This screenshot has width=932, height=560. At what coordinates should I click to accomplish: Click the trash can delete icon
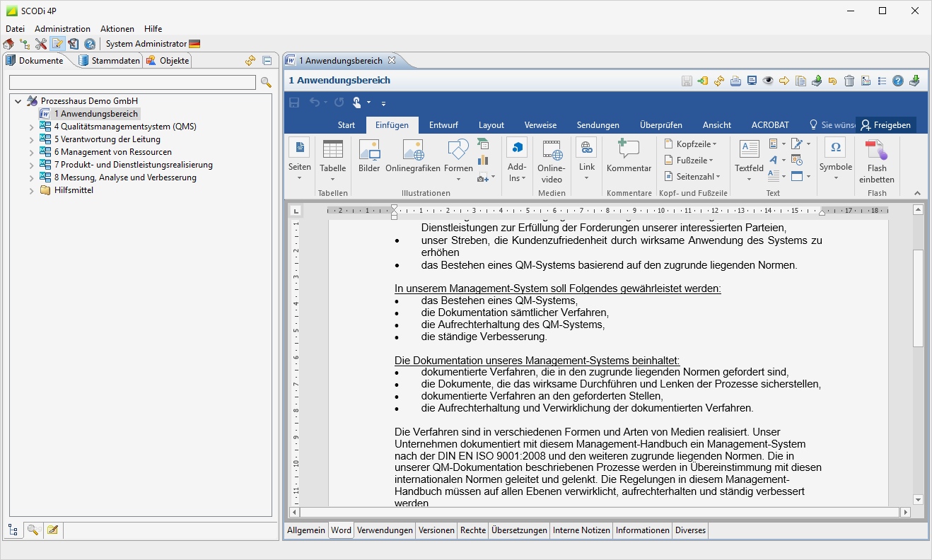[x=849, y=81]
